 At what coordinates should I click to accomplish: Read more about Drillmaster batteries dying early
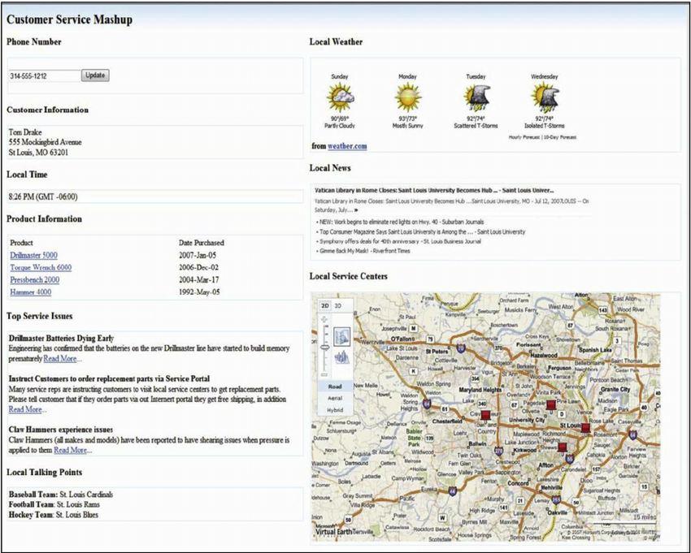point(60,359)
